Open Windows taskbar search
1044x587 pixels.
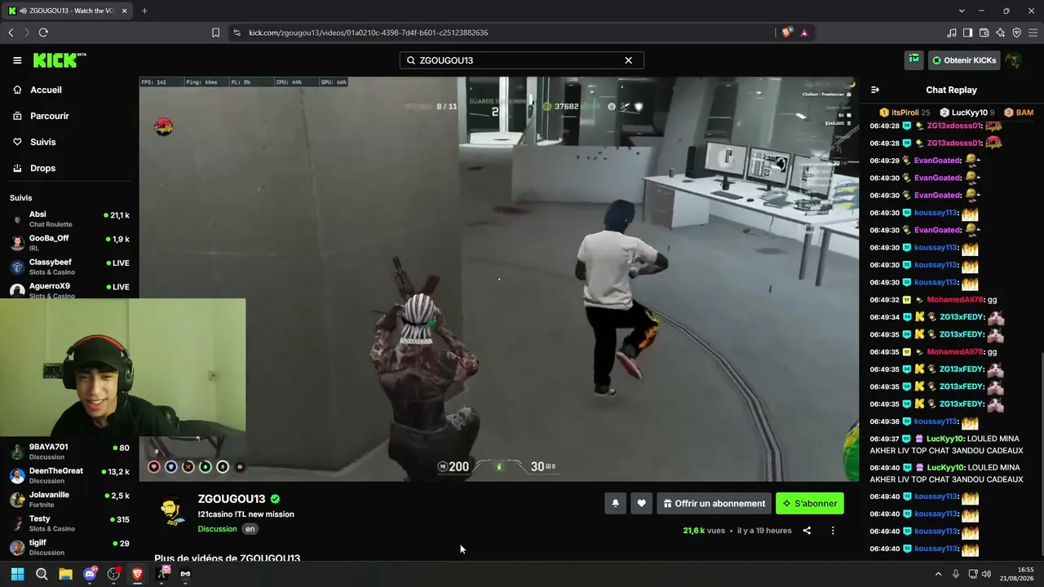(x=42, y=574)
